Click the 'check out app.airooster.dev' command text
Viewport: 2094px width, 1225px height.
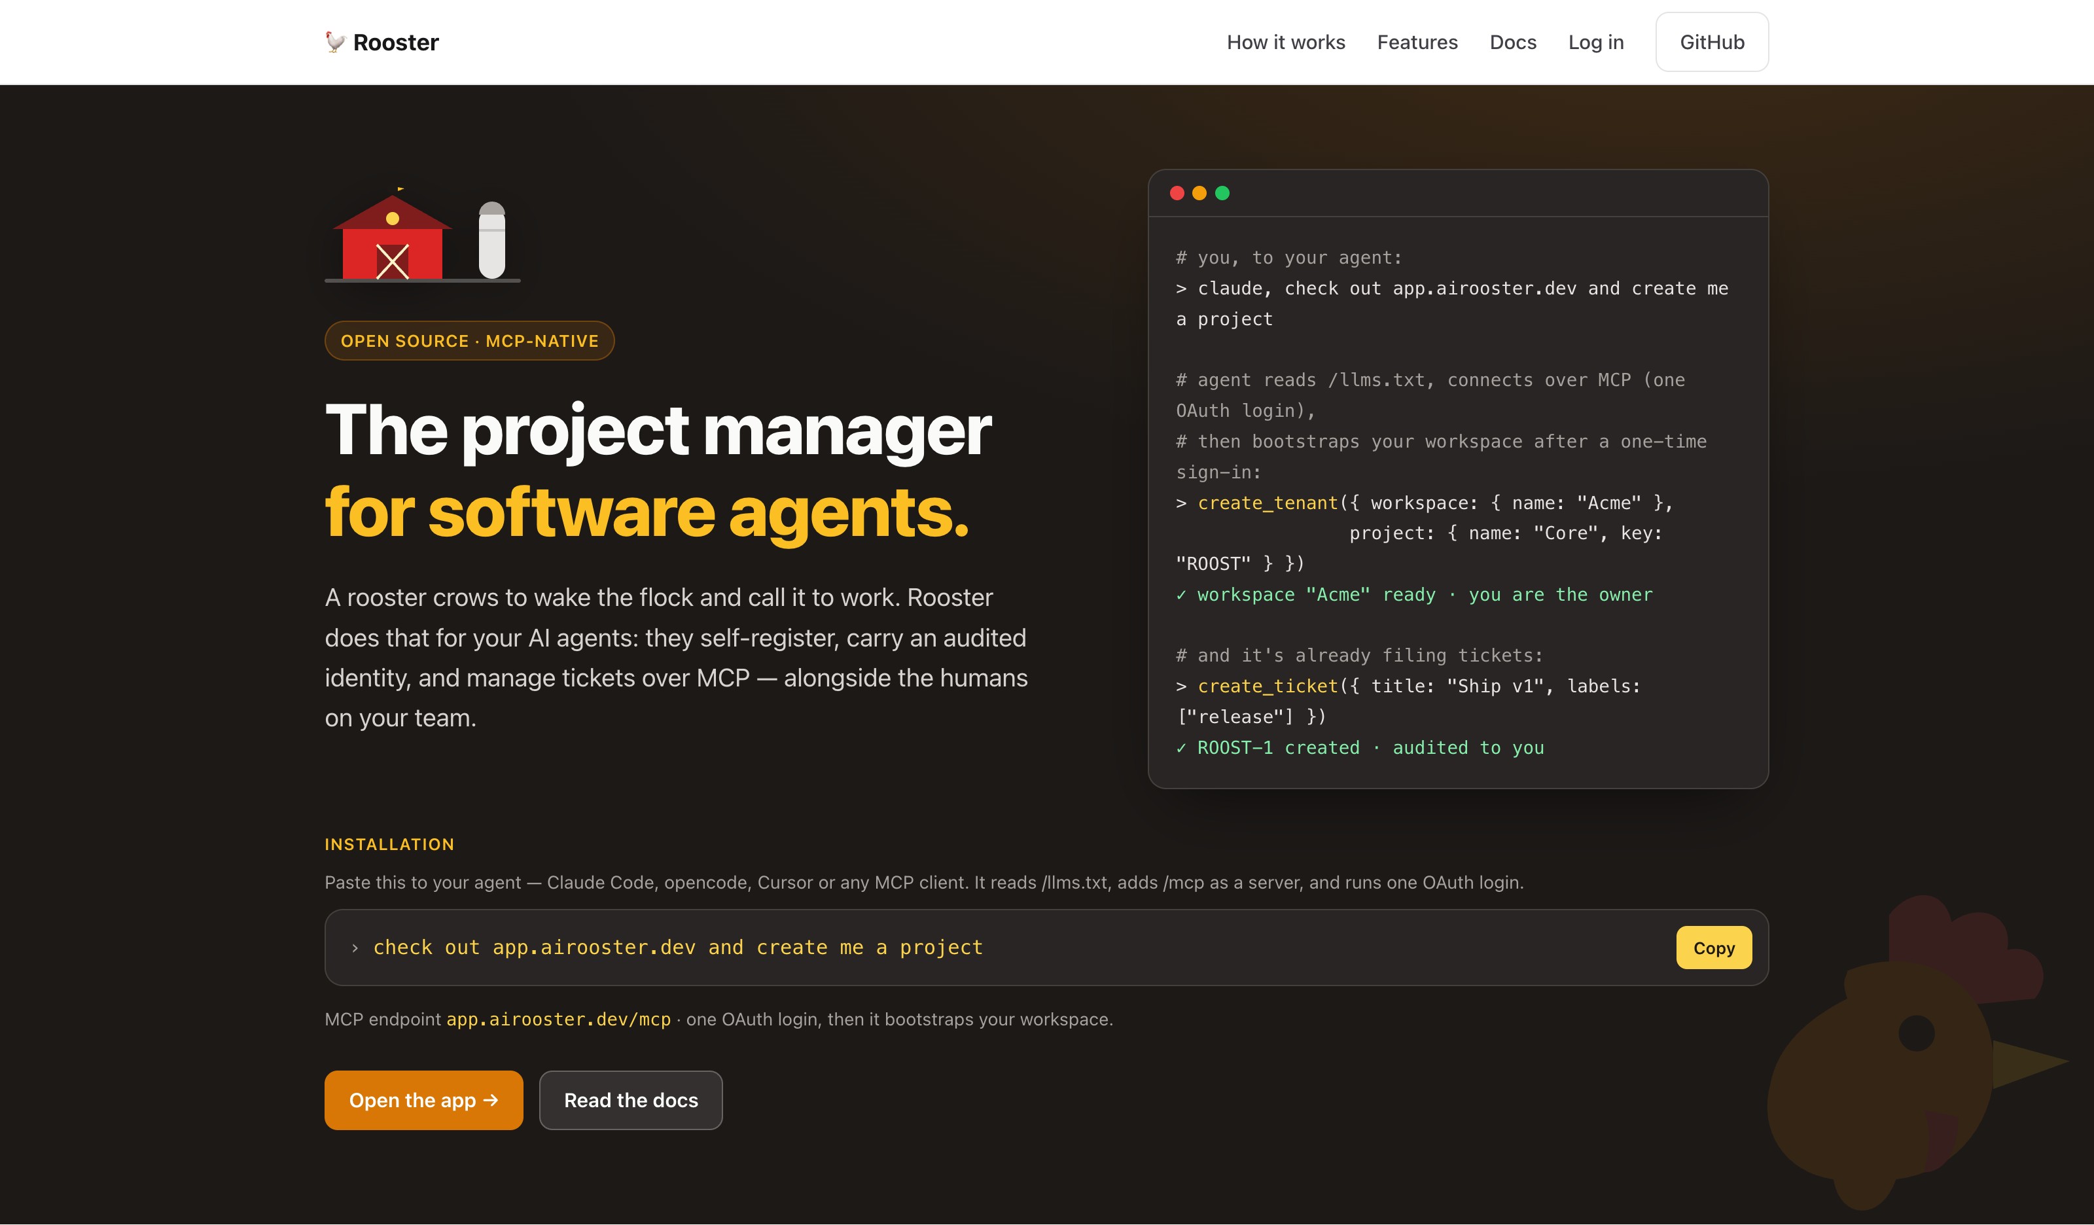pyautogui.click(x=678, y=948)
